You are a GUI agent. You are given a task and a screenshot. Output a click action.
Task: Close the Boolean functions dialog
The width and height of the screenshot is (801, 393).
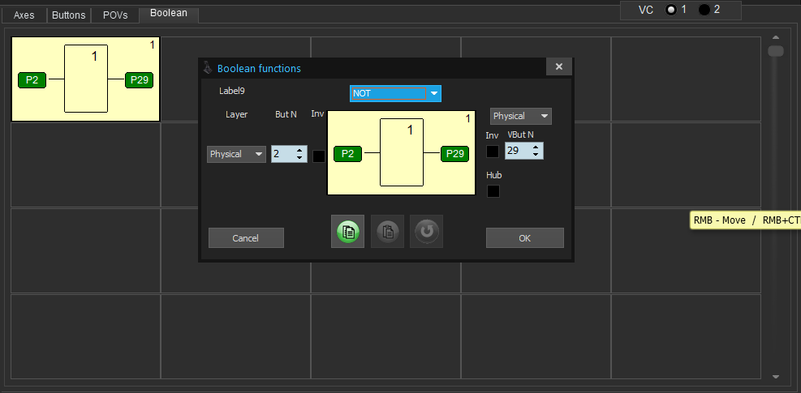pyautogui.click(x=559, y=67)
